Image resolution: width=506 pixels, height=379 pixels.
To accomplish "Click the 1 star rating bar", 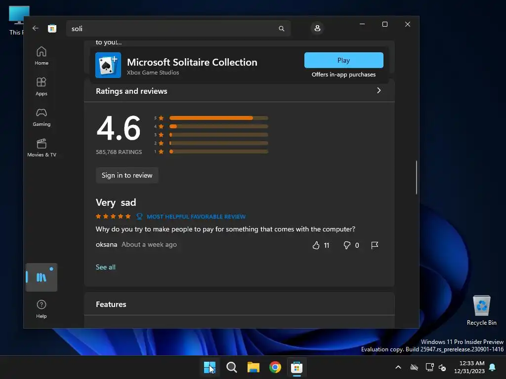I will 218,152.
